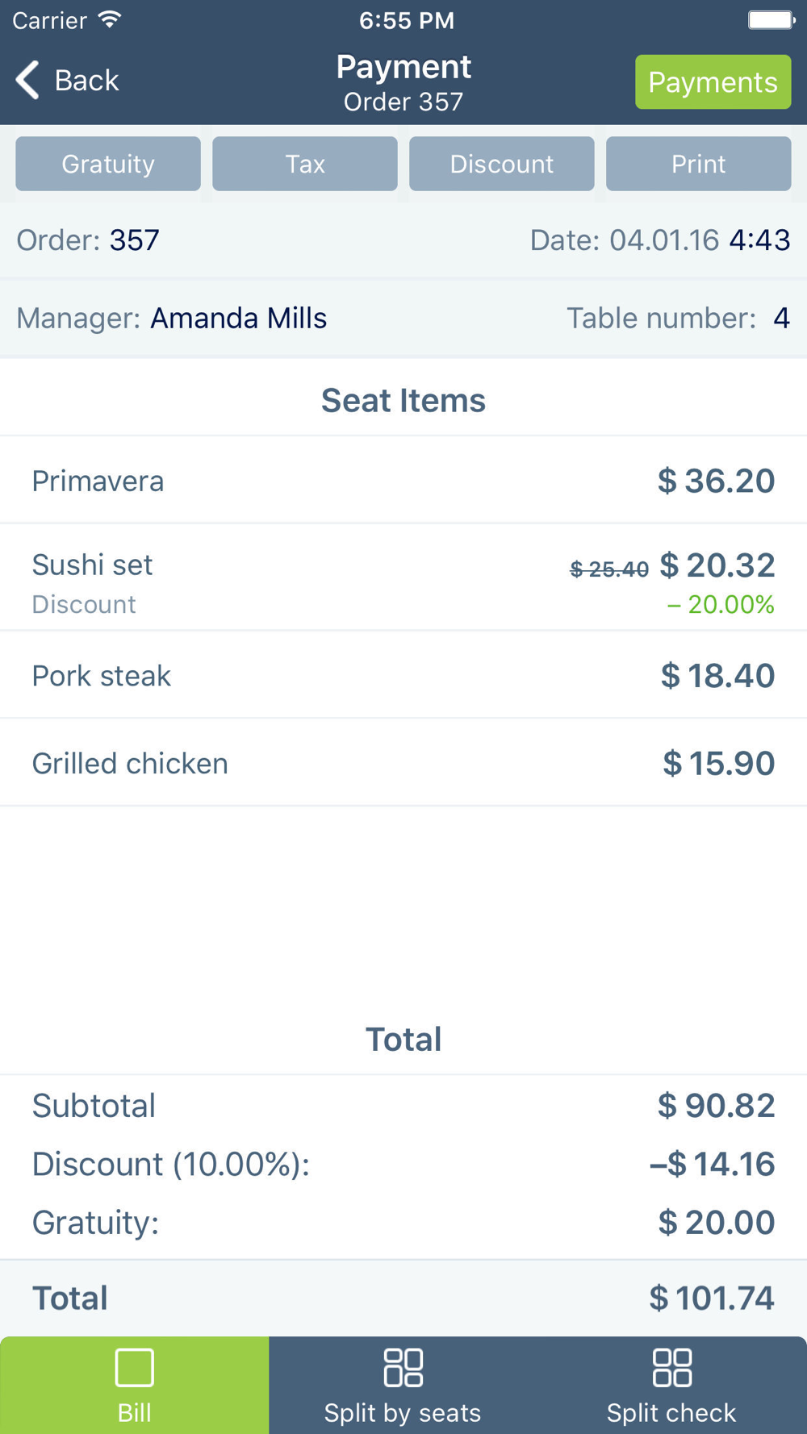Choose the Pork steak line item
Screen dimensions: 807x1434
point(403,675)
